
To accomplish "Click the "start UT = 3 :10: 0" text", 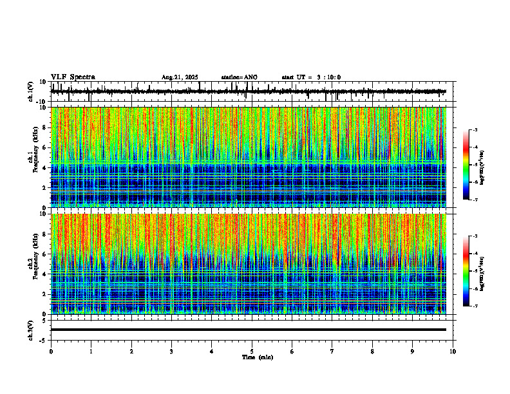I will [x=311, y=77].
